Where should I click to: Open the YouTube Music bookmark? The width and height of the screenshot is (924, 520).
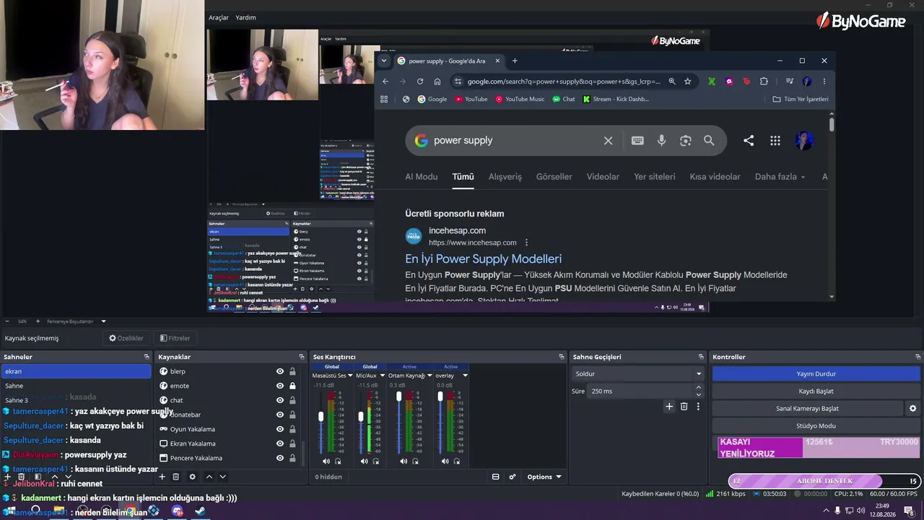520,99
